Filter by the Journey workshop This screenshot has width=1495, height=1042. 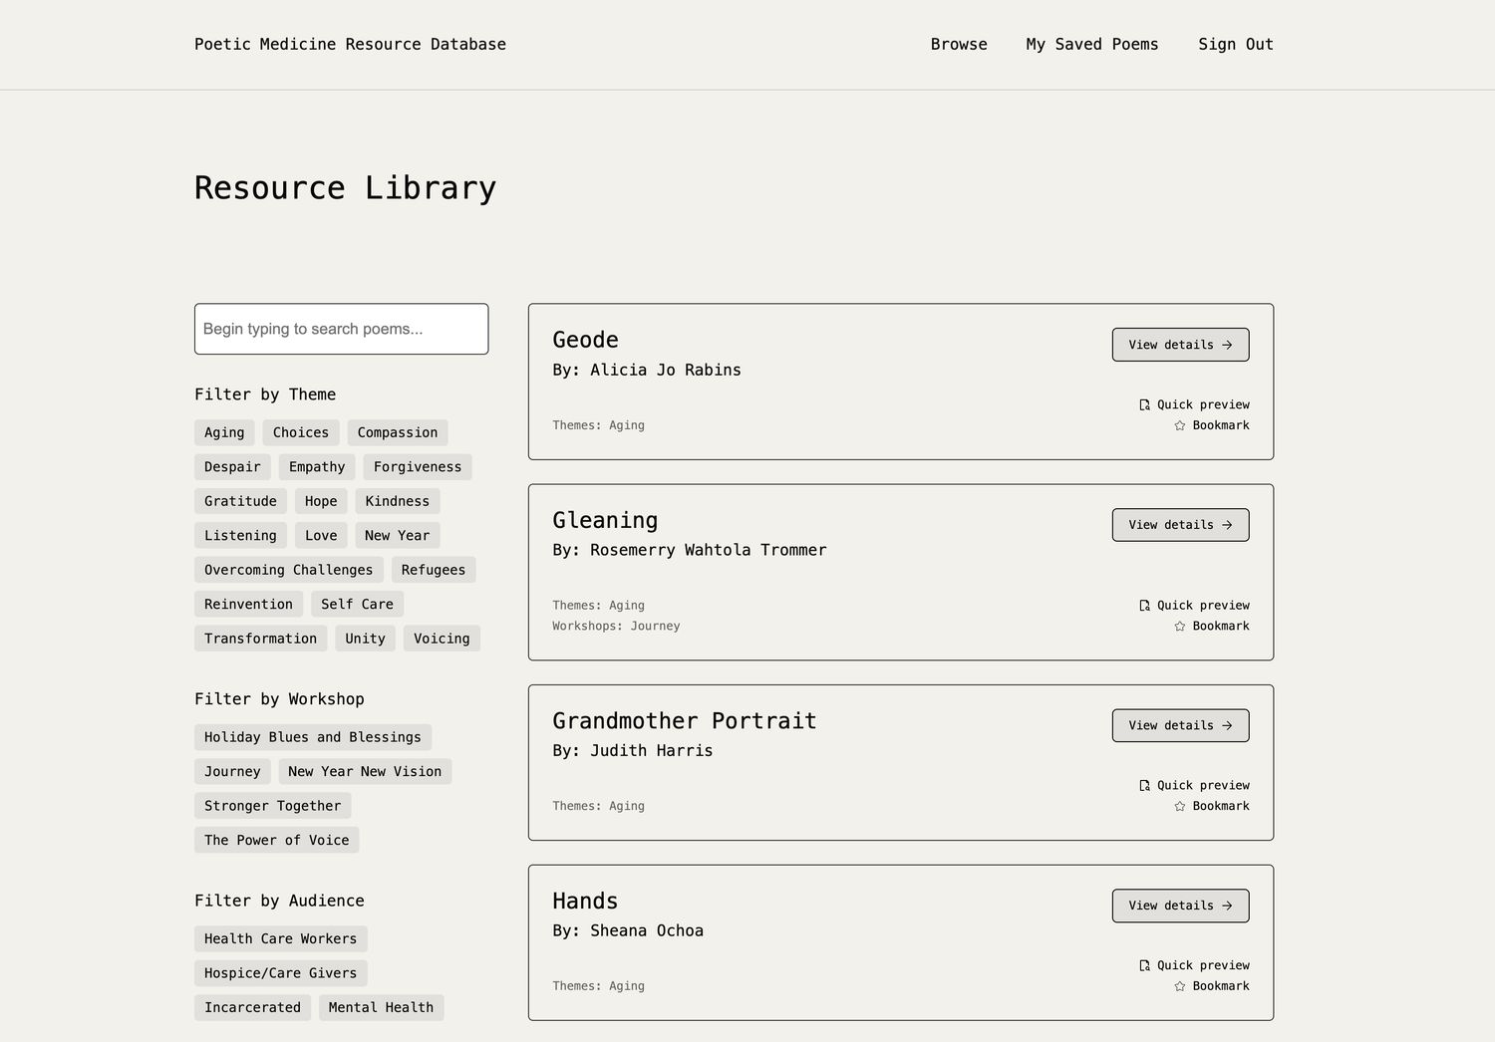coord(232,771)
